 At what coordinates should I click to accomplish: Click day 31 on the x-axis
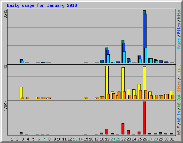[x=172, y=139]
